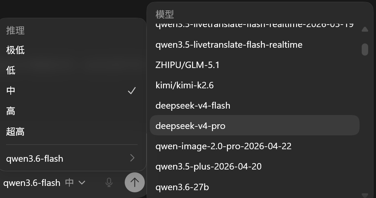Click the scroll-up arrow in model list
Screen dimensions: 376x198
point(365,29)
